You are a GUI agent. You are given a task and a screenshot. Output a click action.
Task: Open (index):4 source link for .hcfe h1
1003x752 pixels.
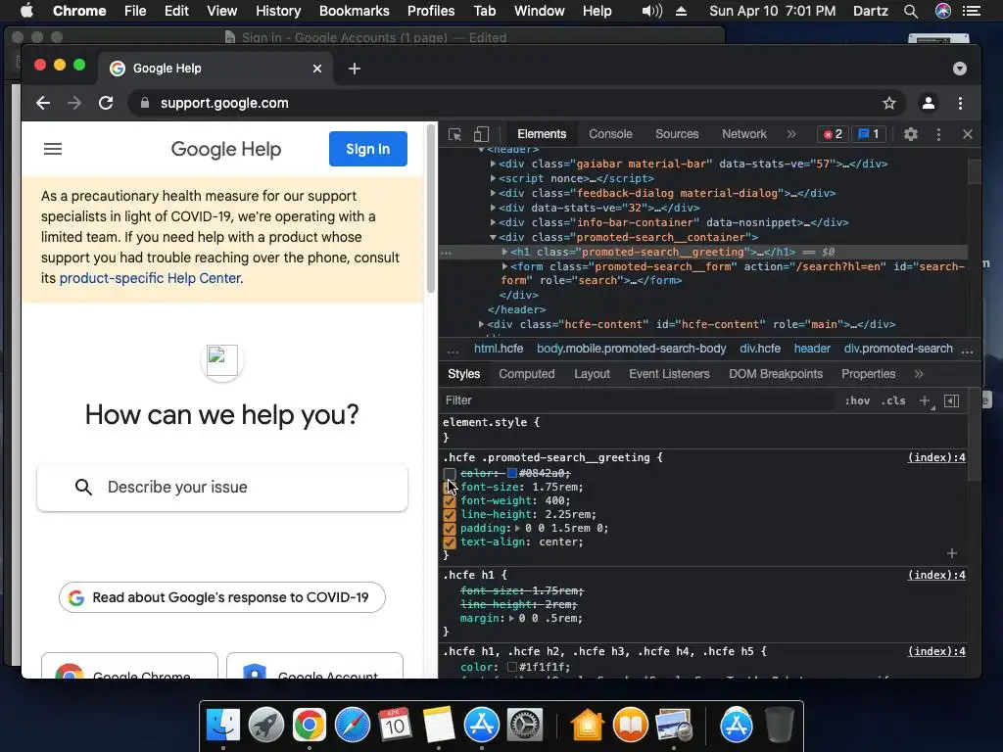tap(936, 575)
